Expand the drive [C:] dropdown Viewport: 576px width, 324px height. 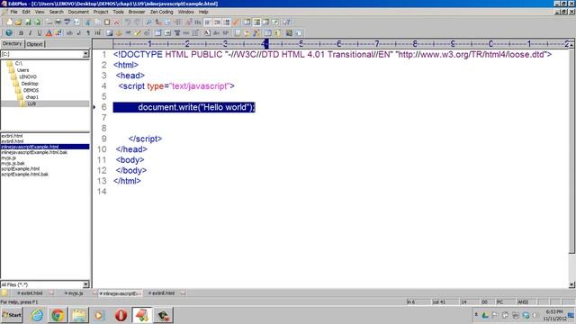coord(85,54)
